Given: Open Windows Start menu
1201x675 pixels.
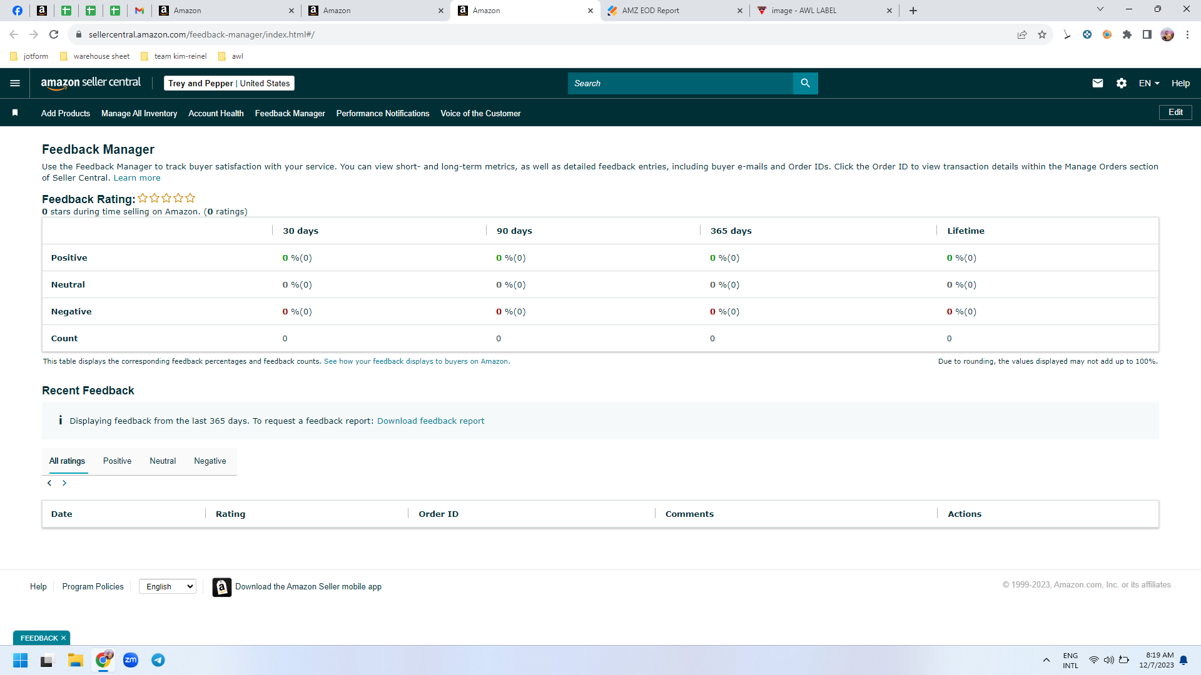Looking at the screenshot, I should [x=20, y=660].
